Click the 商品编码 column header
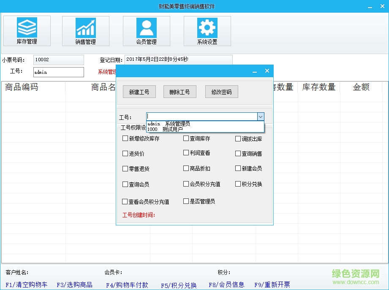Viewport: 389px width, 290px height. [x=22, y=87]
